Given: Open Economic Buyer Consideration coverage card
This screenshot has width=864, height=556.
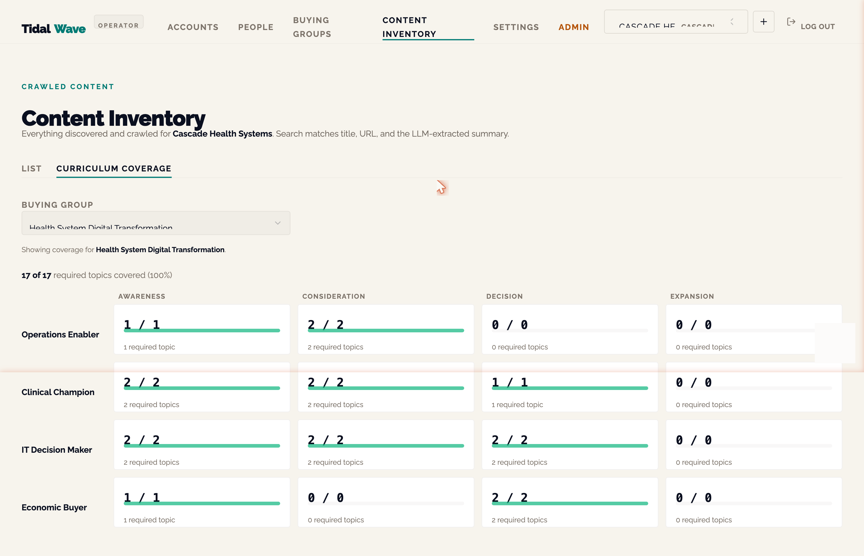Looking at the screenshot, I should [385, 502].
